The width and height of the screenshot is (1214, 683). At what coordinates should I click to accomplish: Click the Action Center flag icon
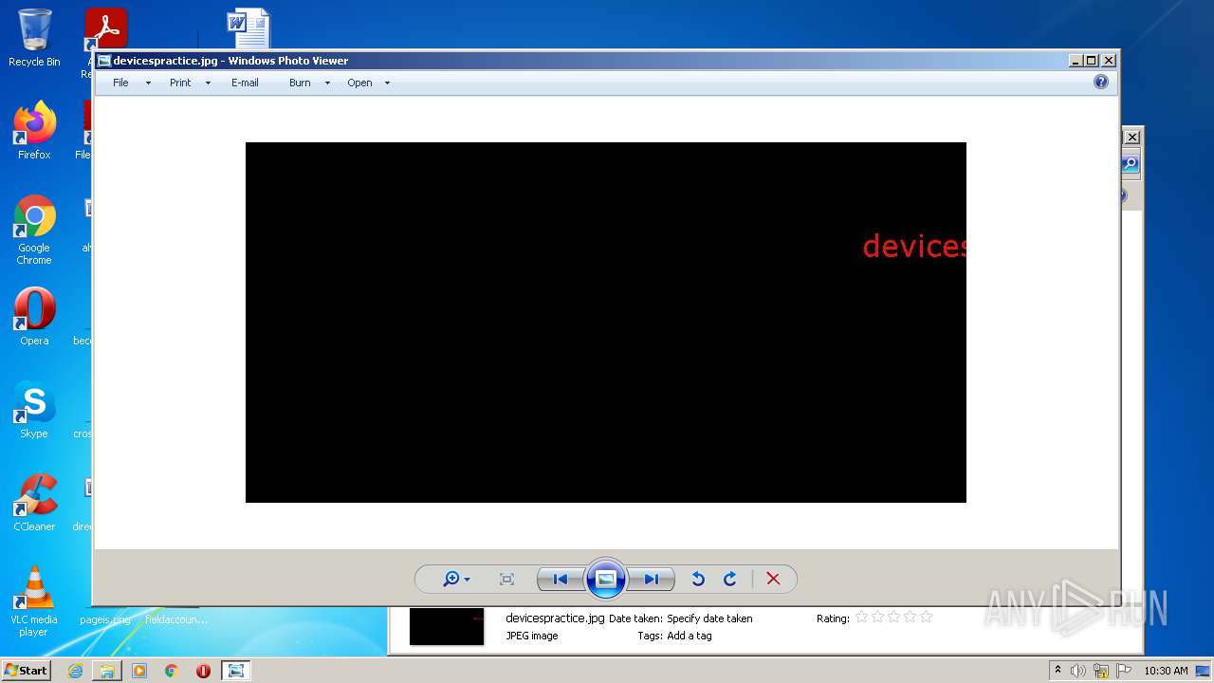click(x=1124, y=671)
